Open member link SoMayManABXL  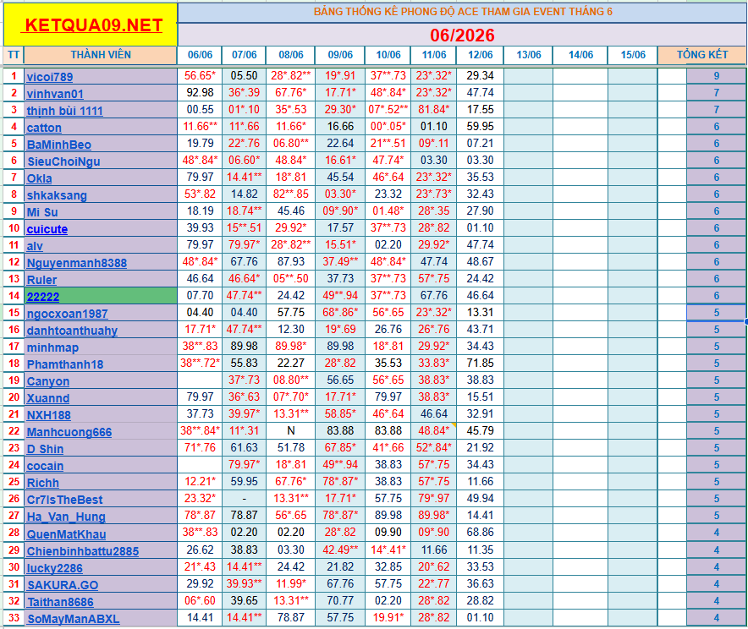click(73, 619)
